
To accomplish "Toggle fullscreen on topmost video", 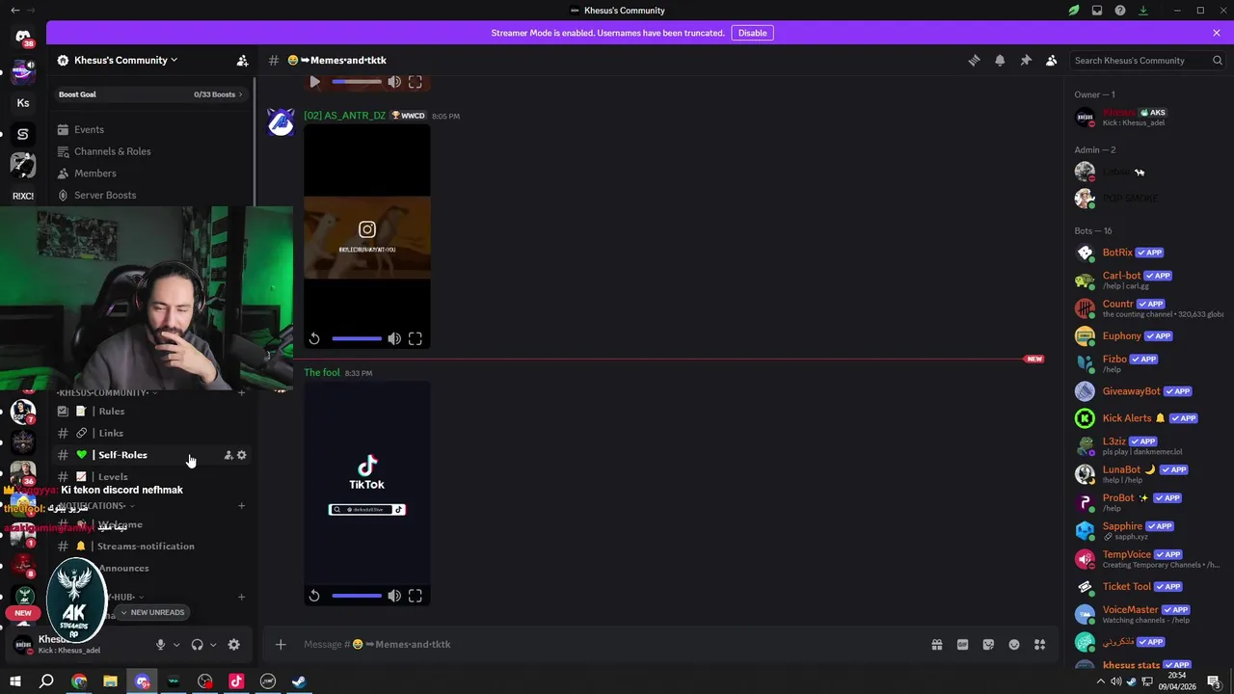I will tap(416, 82).
